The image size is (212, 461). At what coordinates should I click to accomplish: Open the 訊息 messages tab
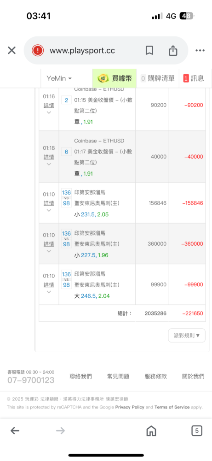(194, 78)
